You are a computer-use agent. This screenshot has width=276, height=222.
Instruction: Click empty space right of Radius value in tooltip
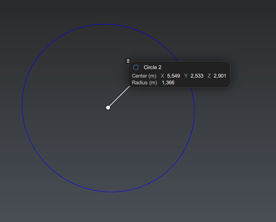(x=203, y=82)
